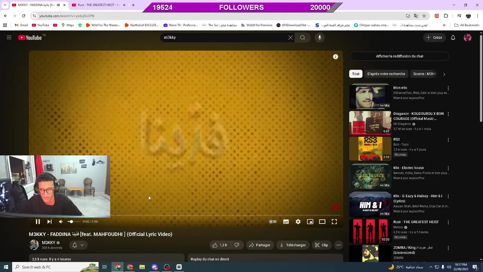
Task: Click Afficher la rediffusion du chat
Action: click(400, 56)
